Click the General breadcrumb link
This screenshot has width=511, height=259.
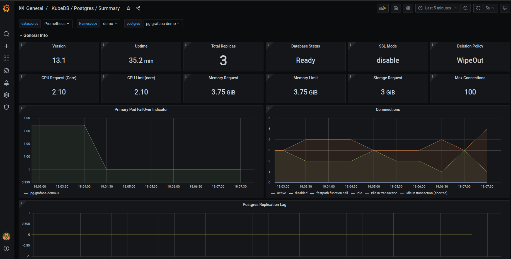tap(35, 8)
